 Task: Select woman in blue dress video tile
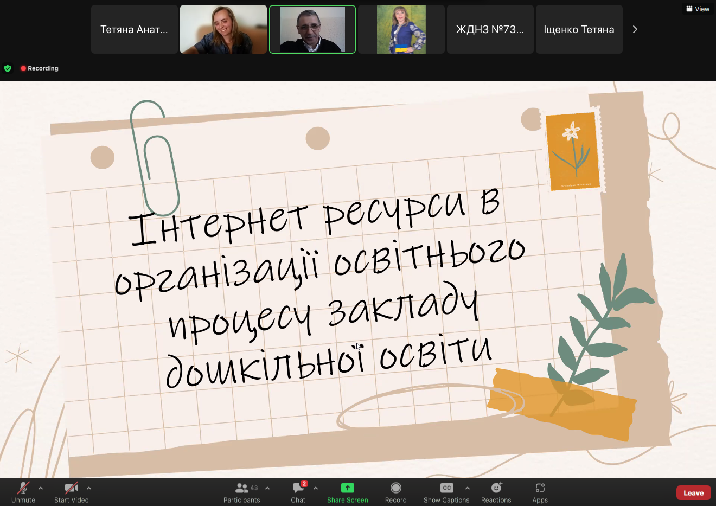tap(401, 29)
